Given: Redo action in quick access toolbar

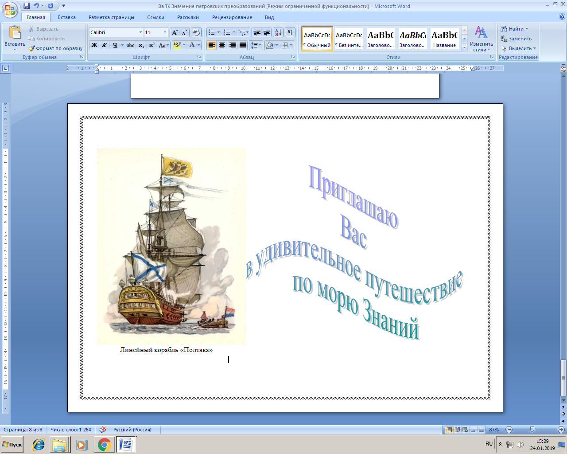Looking at the screenshot, I should tap(50, 6).
